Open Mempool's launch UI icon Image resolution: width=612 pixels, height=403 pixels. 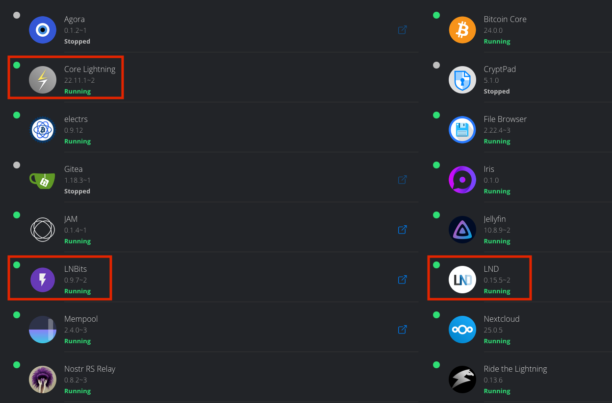coord(402,330)
